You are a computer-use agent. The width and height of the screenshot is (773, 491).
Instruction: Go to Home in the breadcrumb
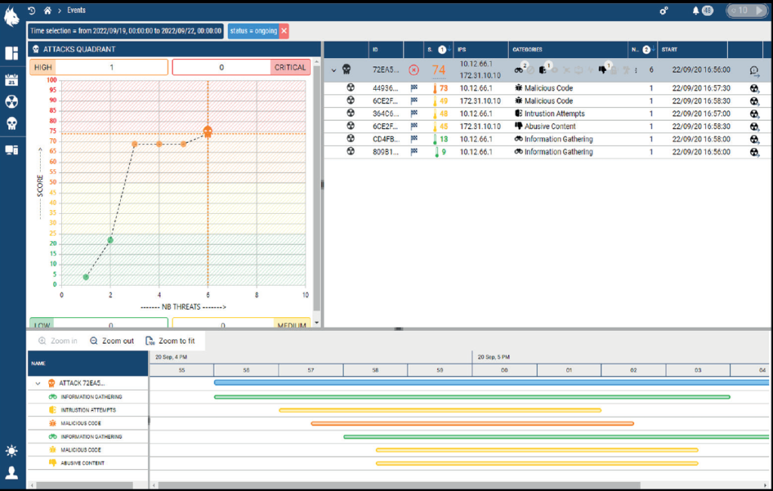48,11
